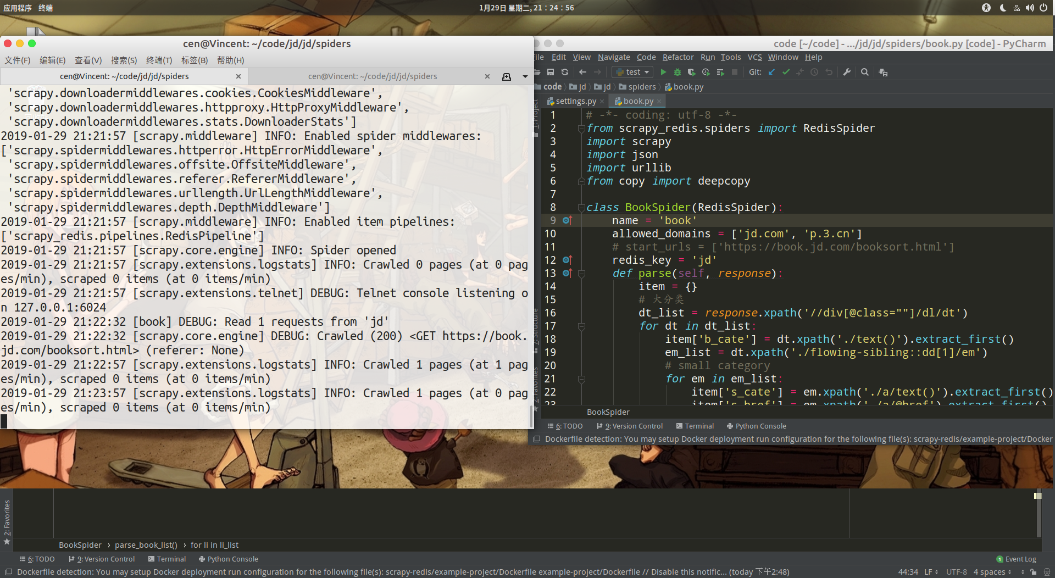This screenshot has width=1055, height=578.
Task: Start debugging with the green bug icon
Action: coord(678,72)
